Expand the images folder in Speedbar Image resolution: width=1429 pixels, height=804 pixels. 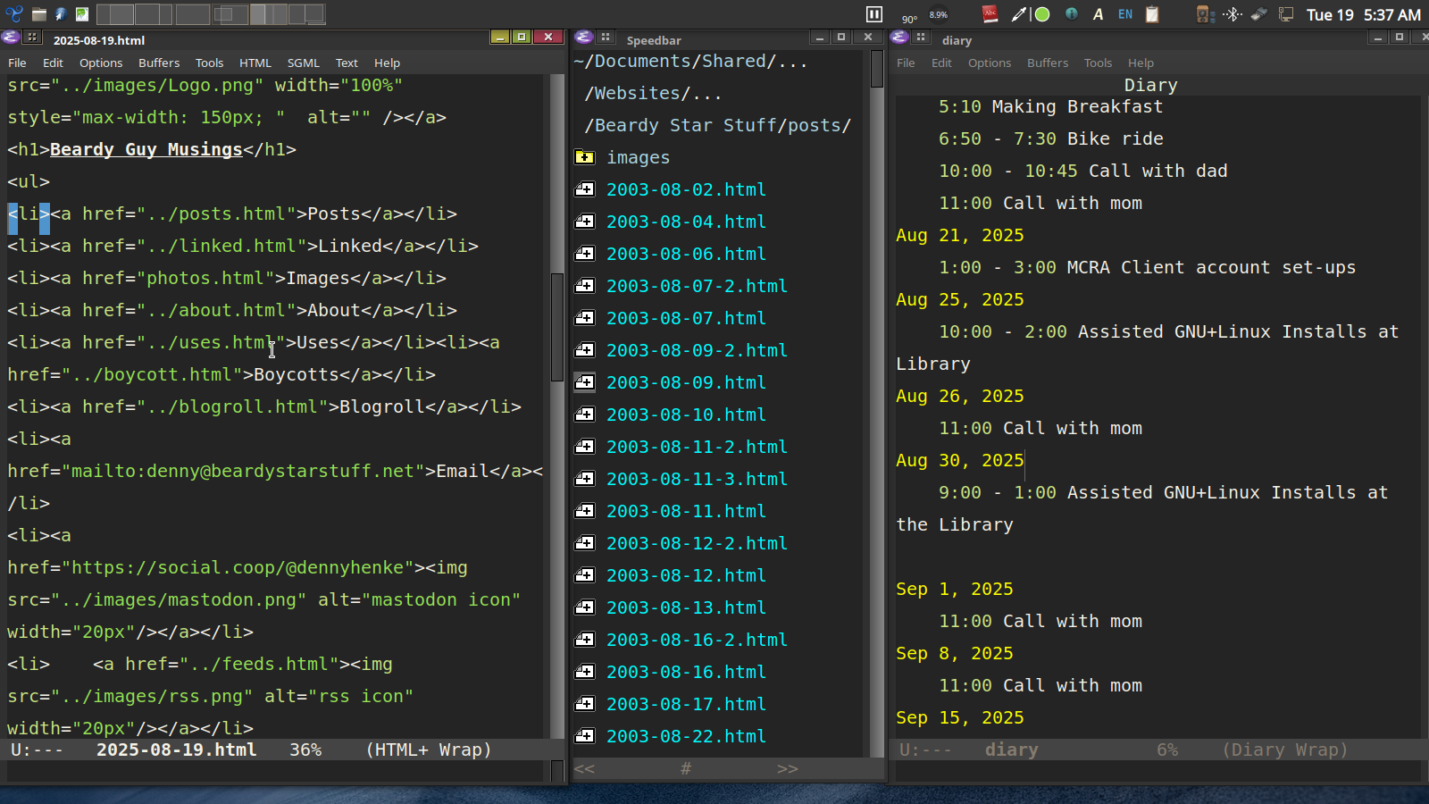(x=584, y=157)
